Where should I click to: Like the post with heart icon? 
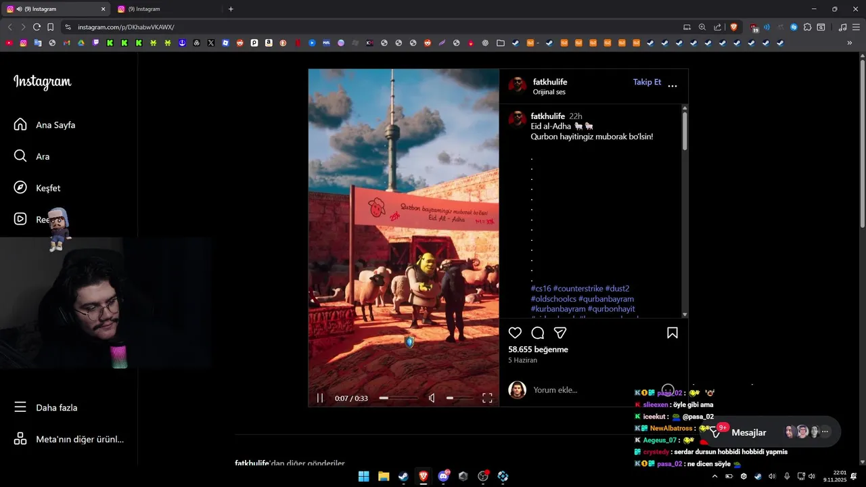pyautogui.click(x=515, y=333)
